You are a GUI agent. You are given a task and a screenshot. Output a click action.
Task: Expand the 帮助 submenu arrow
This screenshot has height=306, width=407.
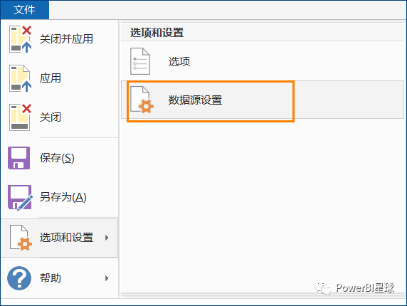click(107, 278)
